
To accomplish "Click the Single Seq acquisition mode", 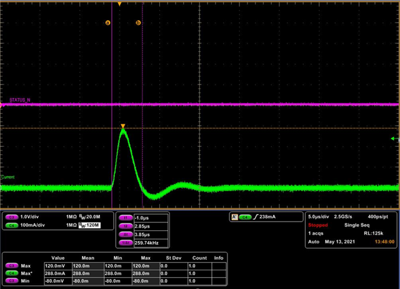I will (357, 225).
